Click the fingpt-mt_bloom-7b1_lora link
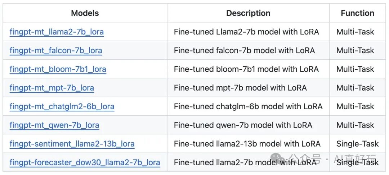This screenshot has height=175, width=389. pyautogui.click(x=58, y=69)
